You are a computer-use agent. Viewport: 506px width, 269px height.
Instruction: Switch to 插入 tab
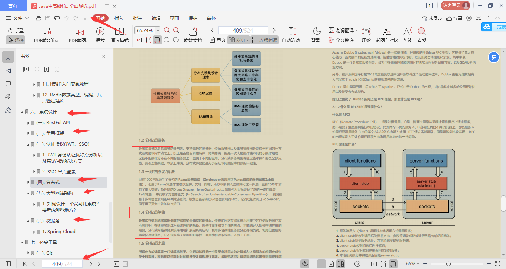coord(119,18)
